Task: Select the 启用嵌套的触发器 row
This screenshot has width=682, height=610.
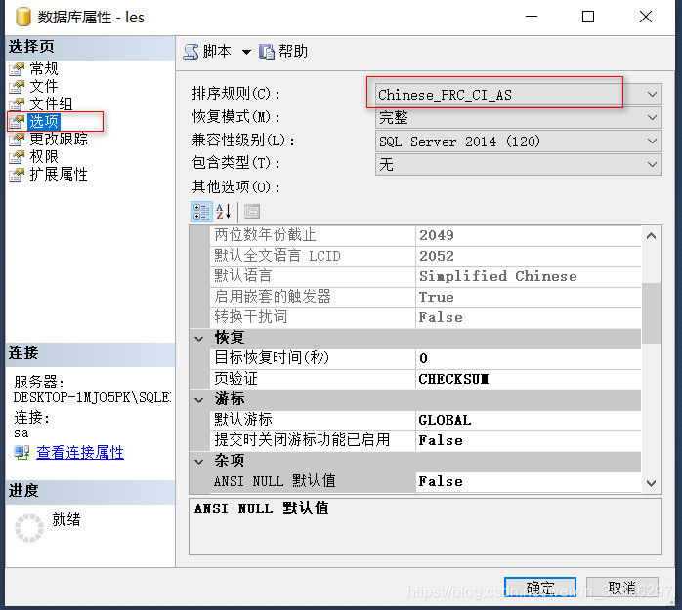Action: pyautogui.click(x=425, y=297)
